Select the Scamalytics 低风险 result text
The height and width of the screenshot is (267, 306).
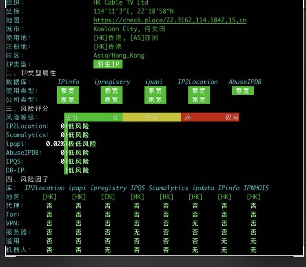[x=78, y=135]
